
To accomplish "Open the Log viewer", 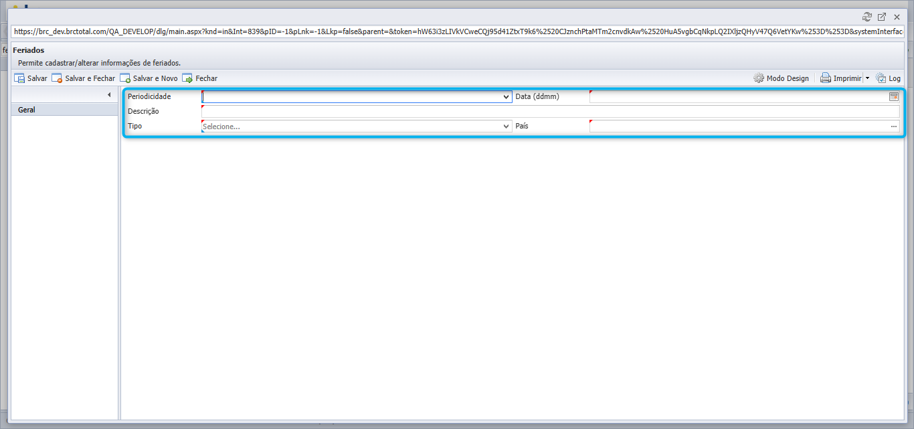I will [888, 78].
